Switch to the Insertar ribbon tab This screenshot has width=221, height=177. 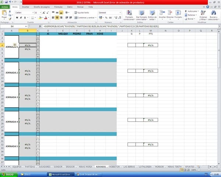[25, 7]
